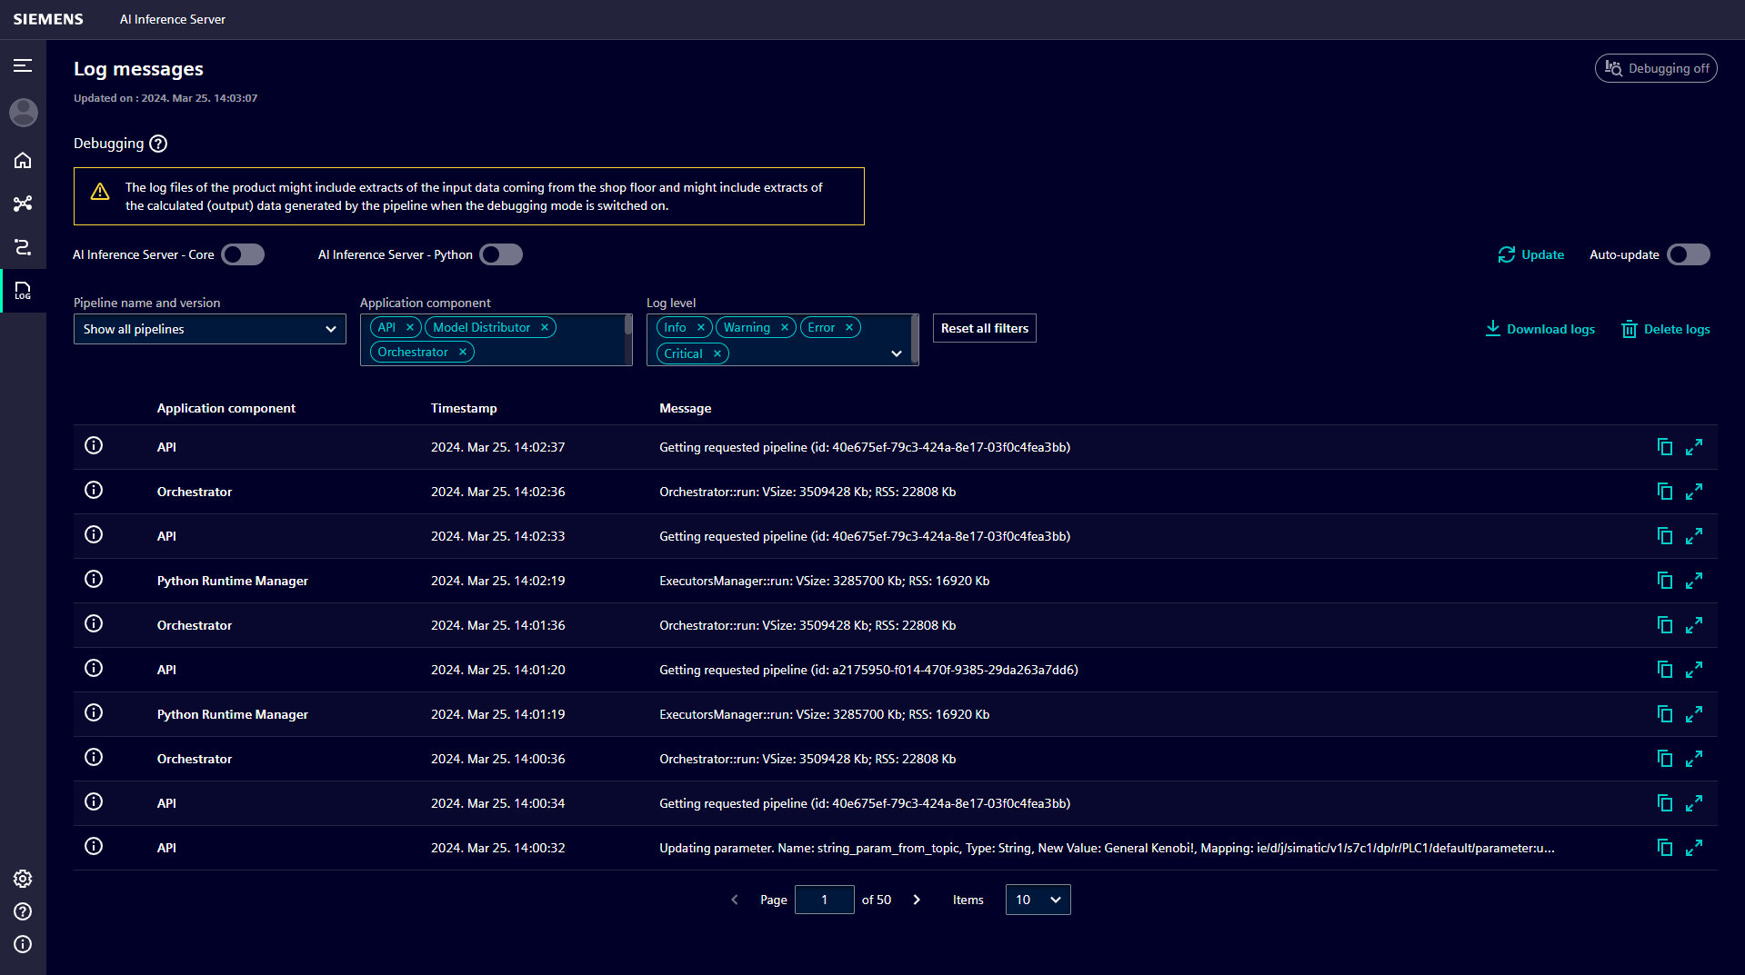Image resolution: width=1745 pixels, height=975 pixels.
Task: Turn on Auto-update switch
Action: 1688,255
